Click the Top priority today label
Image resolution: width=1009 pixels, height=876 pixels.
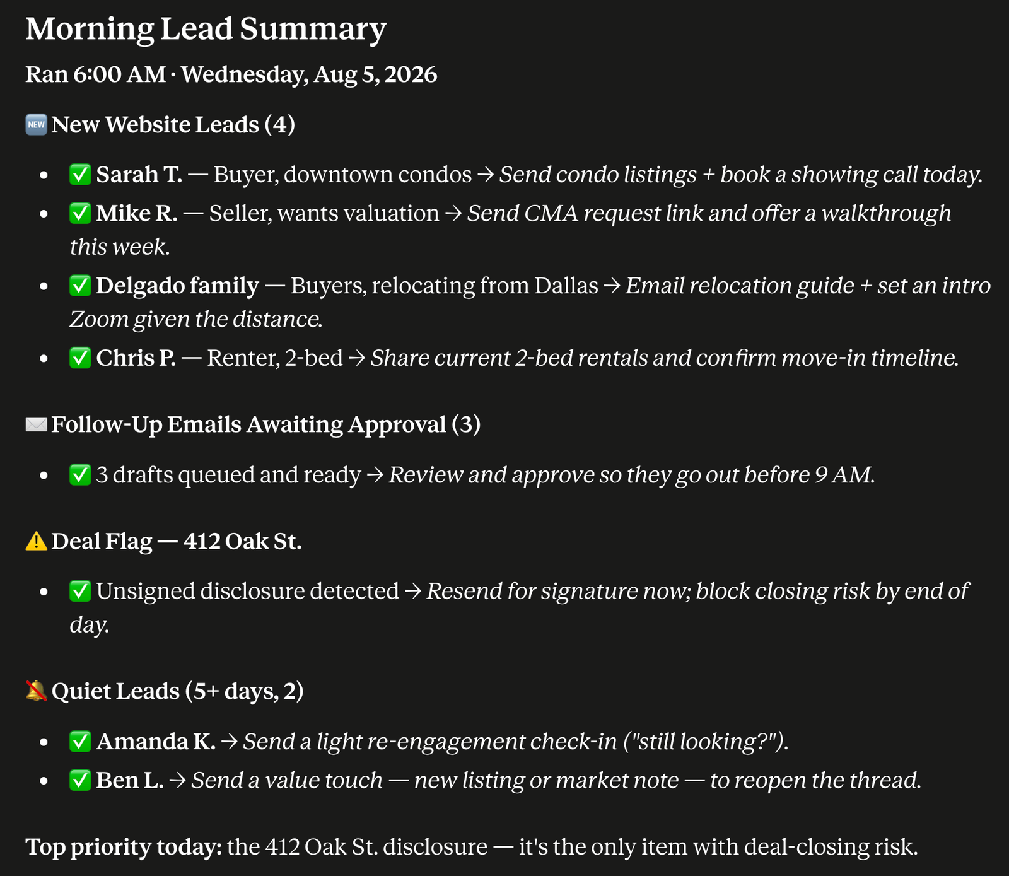124,846
